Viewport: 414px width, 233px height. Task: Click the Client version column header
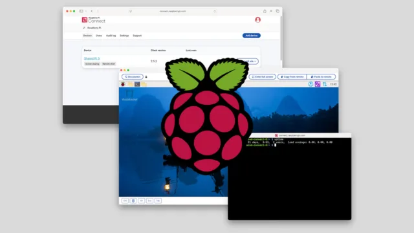tap(158, 50)
